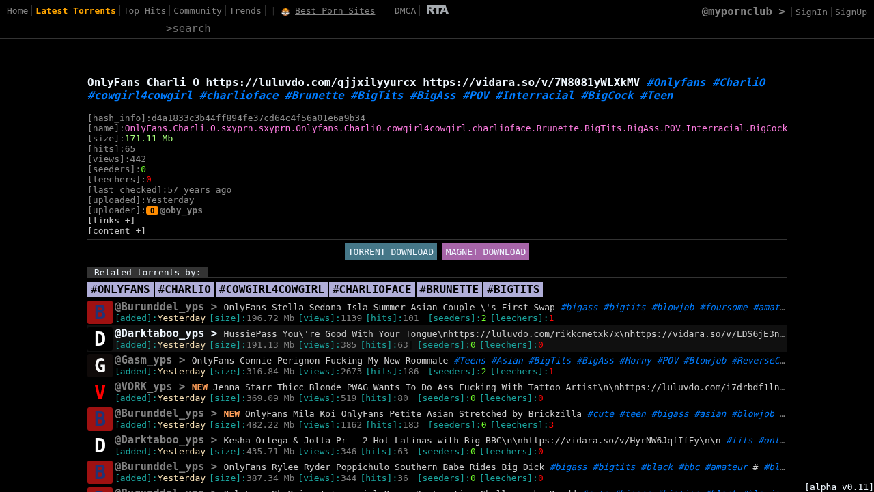Click the emoji icon beside Best Porn Sites
The height and width of the screenshot is (492, 874).
[285, 11]
